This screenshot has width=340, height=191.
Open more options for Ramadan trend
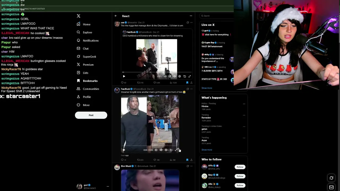tap(244, 115)
